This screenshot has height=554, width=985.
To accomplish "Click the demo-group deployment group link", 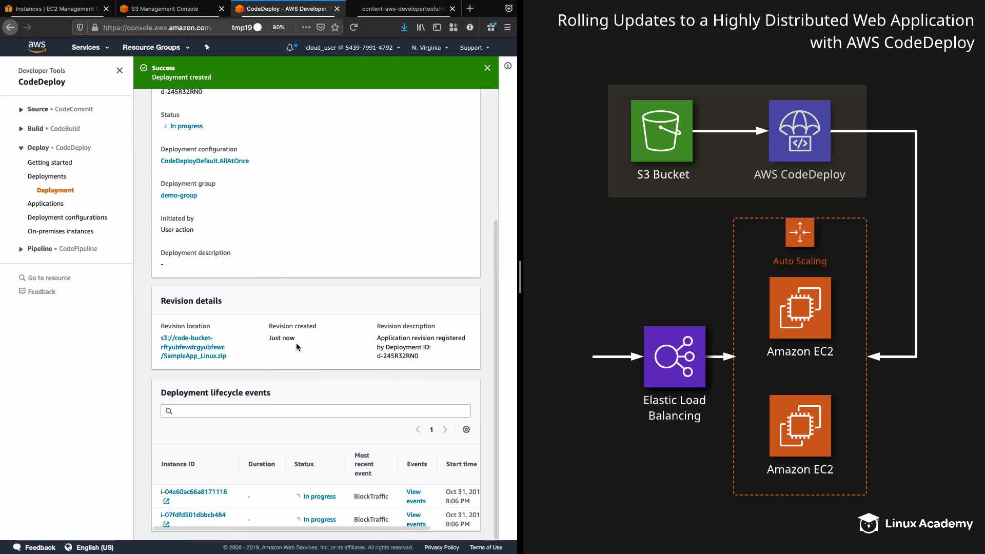I will pos(179,195).
